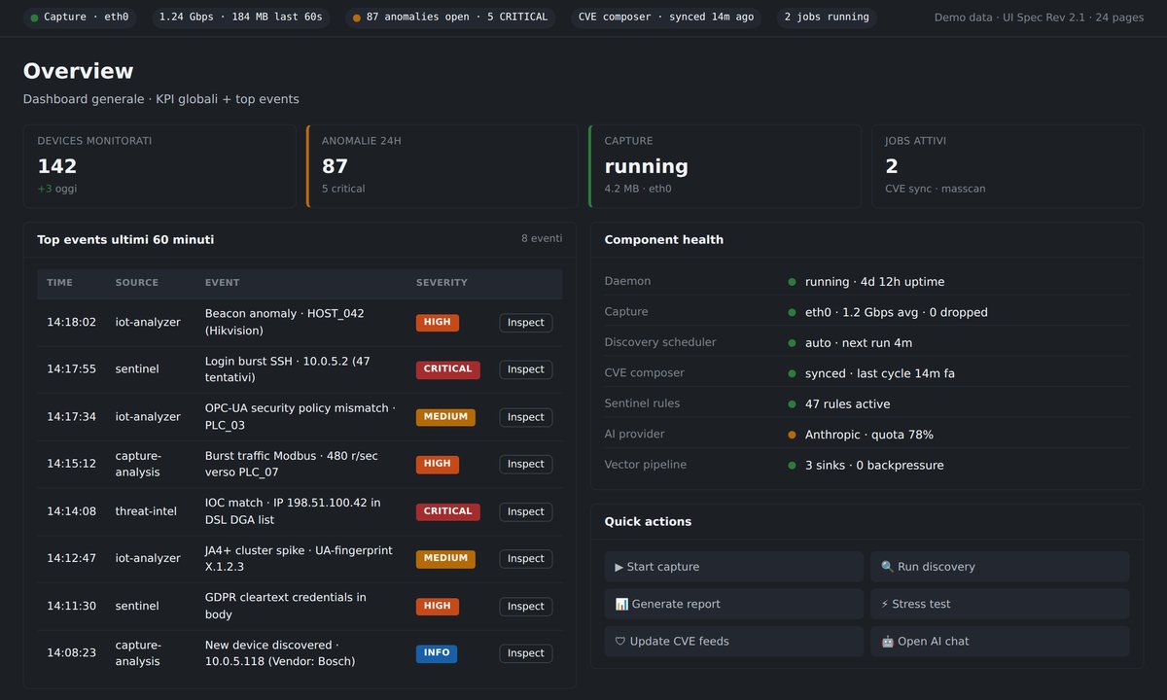Open AI chat from quick actions
Viewport: 1167px width, 700px height.
coord(1000,642)
